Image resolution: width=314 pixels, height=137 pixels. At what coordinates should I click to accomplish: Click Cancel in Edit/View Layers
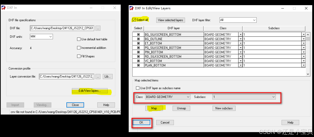click(x=165, y=123)
